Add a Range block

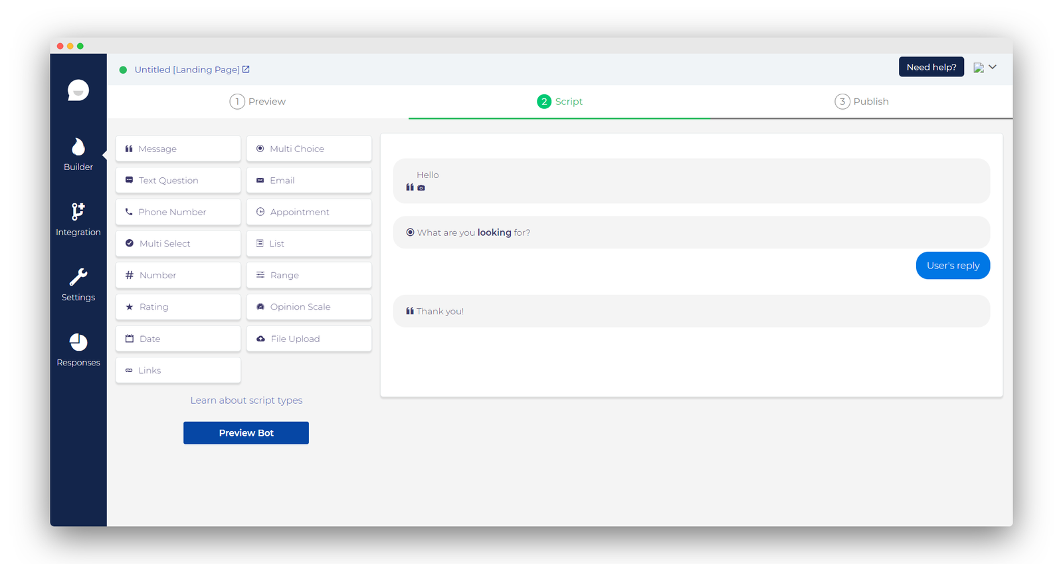[x=309, y=275]
